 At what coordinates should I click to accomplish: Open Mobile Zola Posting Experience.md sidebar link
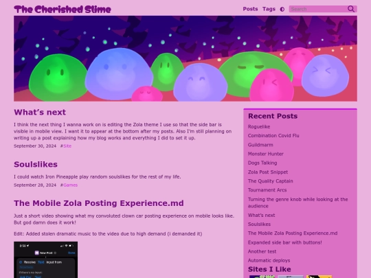click(x=293, y=233)
